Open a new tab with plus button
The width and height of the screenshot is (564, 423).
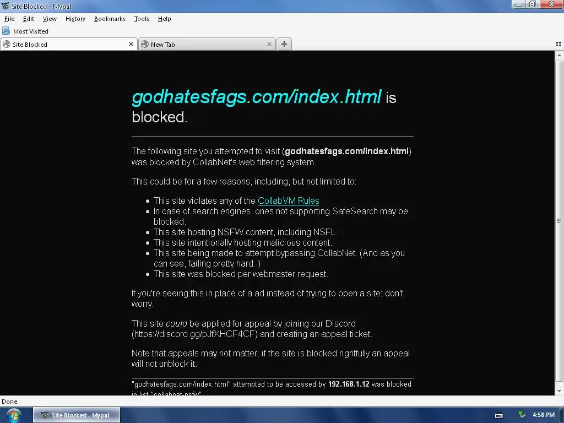coord(284,44)
